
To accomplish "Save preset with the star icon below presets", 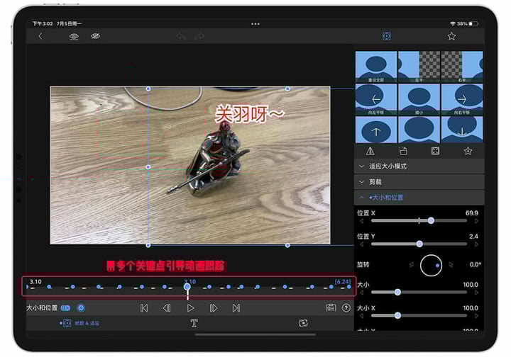I will point(468,151).
